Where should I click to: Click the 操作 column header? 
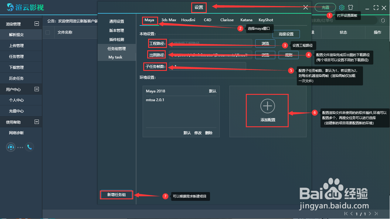tap(378, 32)
